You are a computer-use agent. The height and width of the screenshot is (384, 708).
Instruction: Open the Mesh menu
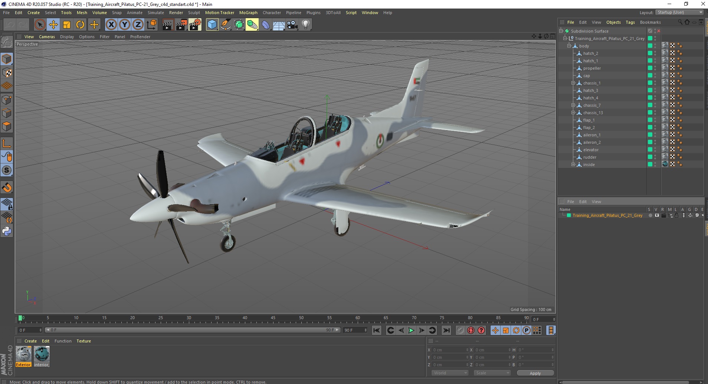pos(82,13)
